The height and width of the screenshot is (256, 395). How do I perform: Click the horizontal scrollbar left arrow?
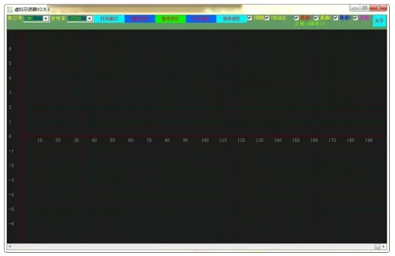(x=10, y=246)
